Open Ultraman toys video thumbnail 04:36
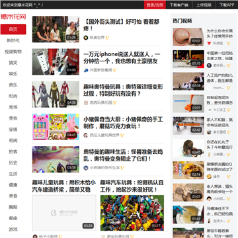 click(56, 95)
